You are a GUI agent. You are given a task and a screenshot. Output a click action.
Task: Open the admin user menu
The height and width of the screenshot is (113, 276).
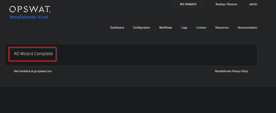(253, 4)
